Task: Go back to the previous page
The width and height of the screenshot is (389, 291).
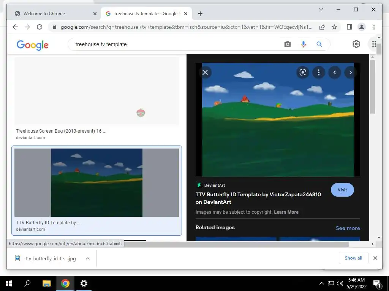Action: pos(15,27)
